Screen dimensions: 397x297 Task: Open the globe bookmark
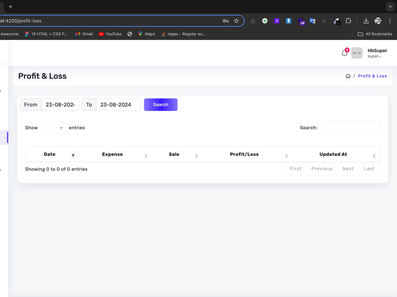tap(130, 34)
